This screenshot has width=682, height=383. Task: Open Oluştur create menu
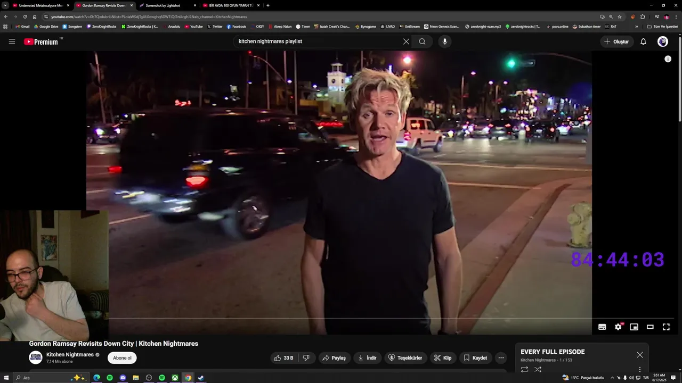[617, 41]
